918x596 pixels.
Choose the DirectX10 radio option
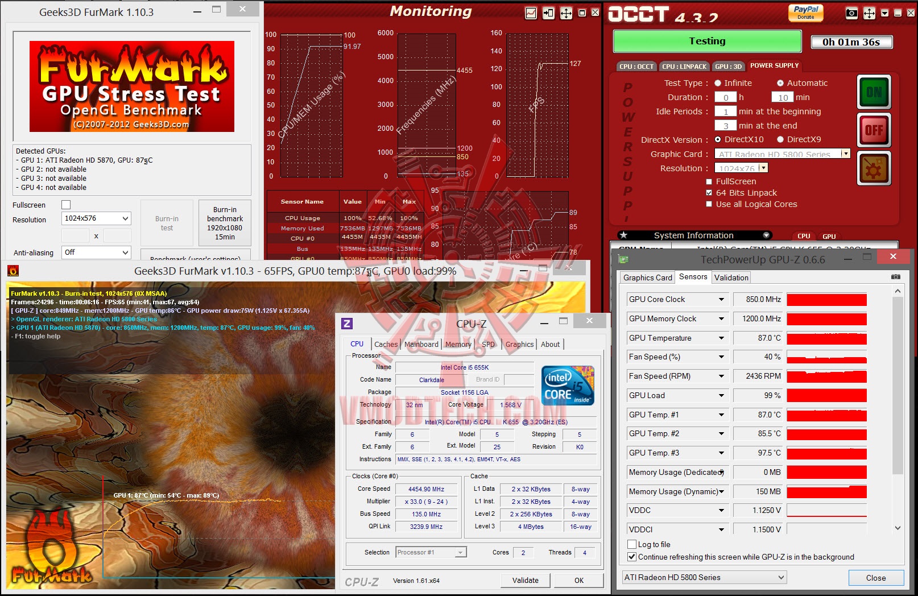pyautogui.click(x=718, y=139)
